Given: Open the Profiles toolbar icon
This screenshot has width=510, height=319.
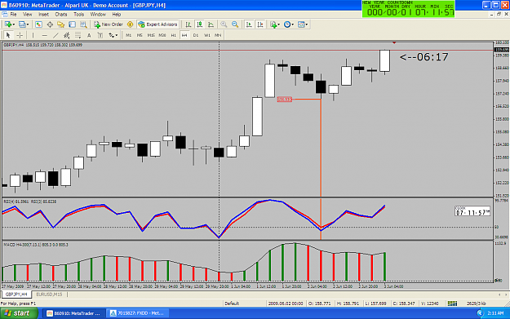Looking at the screenshot, I should 22,24.
